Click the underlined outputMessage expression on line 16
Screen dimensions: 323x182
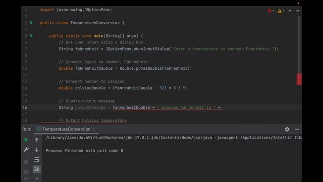(x=167, y=108)
